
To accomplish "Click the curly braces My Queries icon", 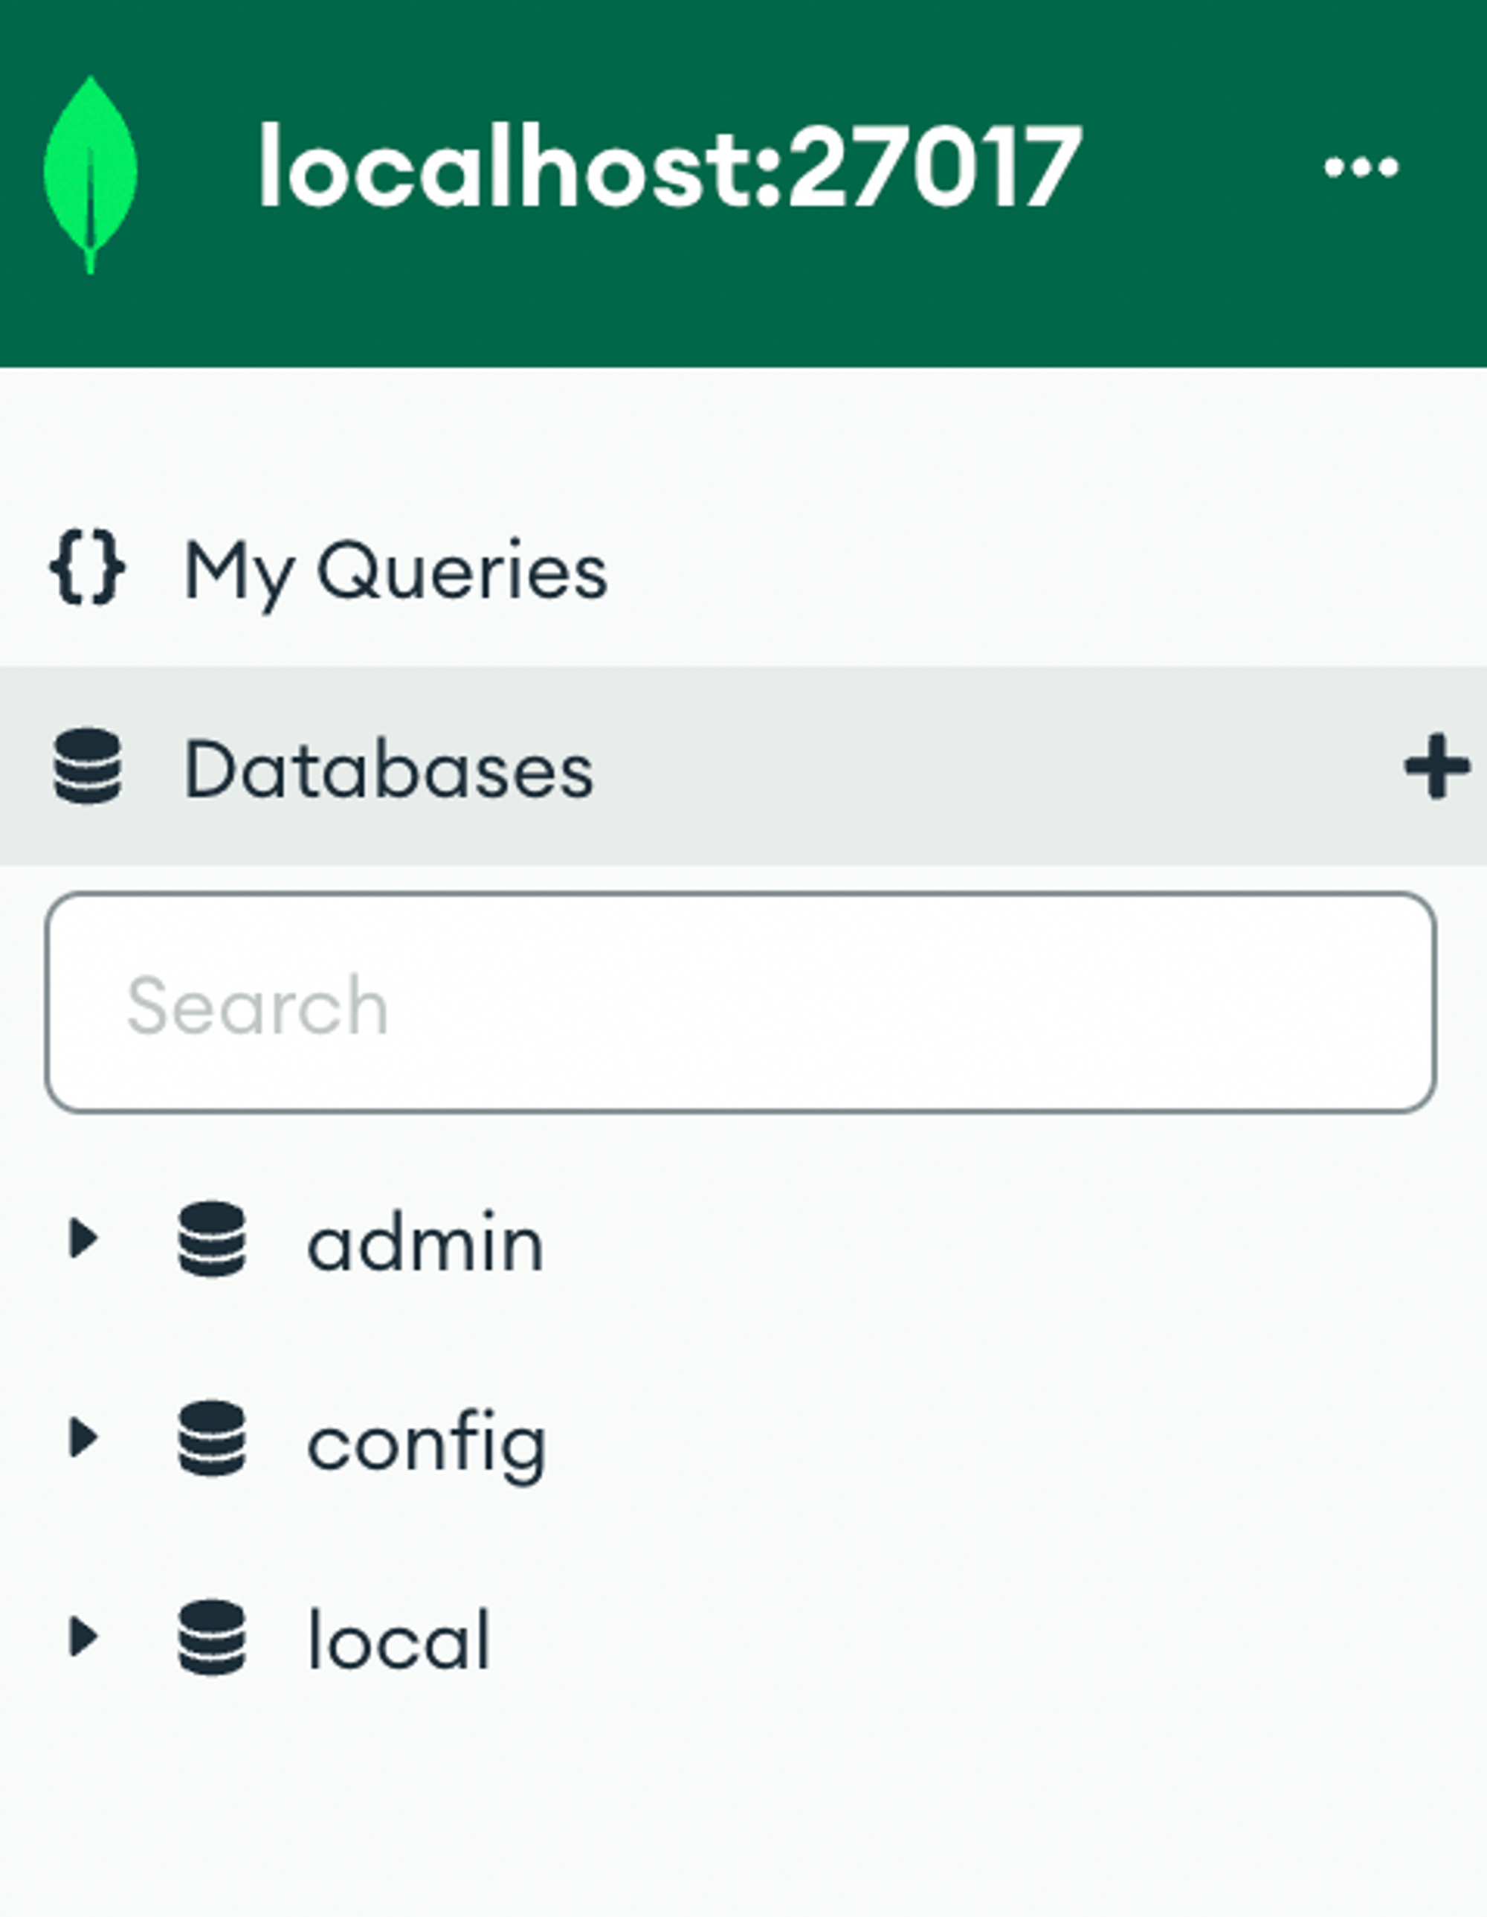I will tap(87, 568).
